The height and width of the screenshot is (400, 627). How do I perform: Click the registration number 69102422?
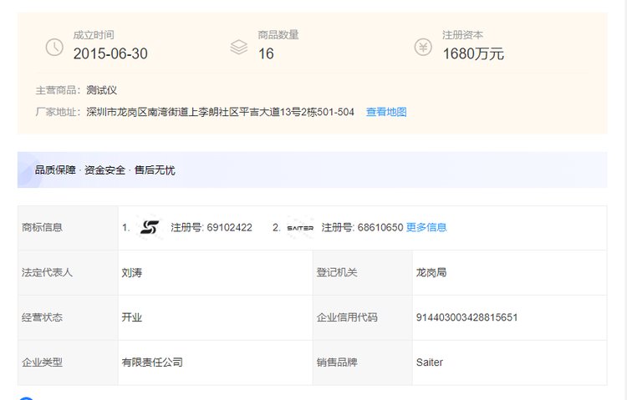point(230,227)
